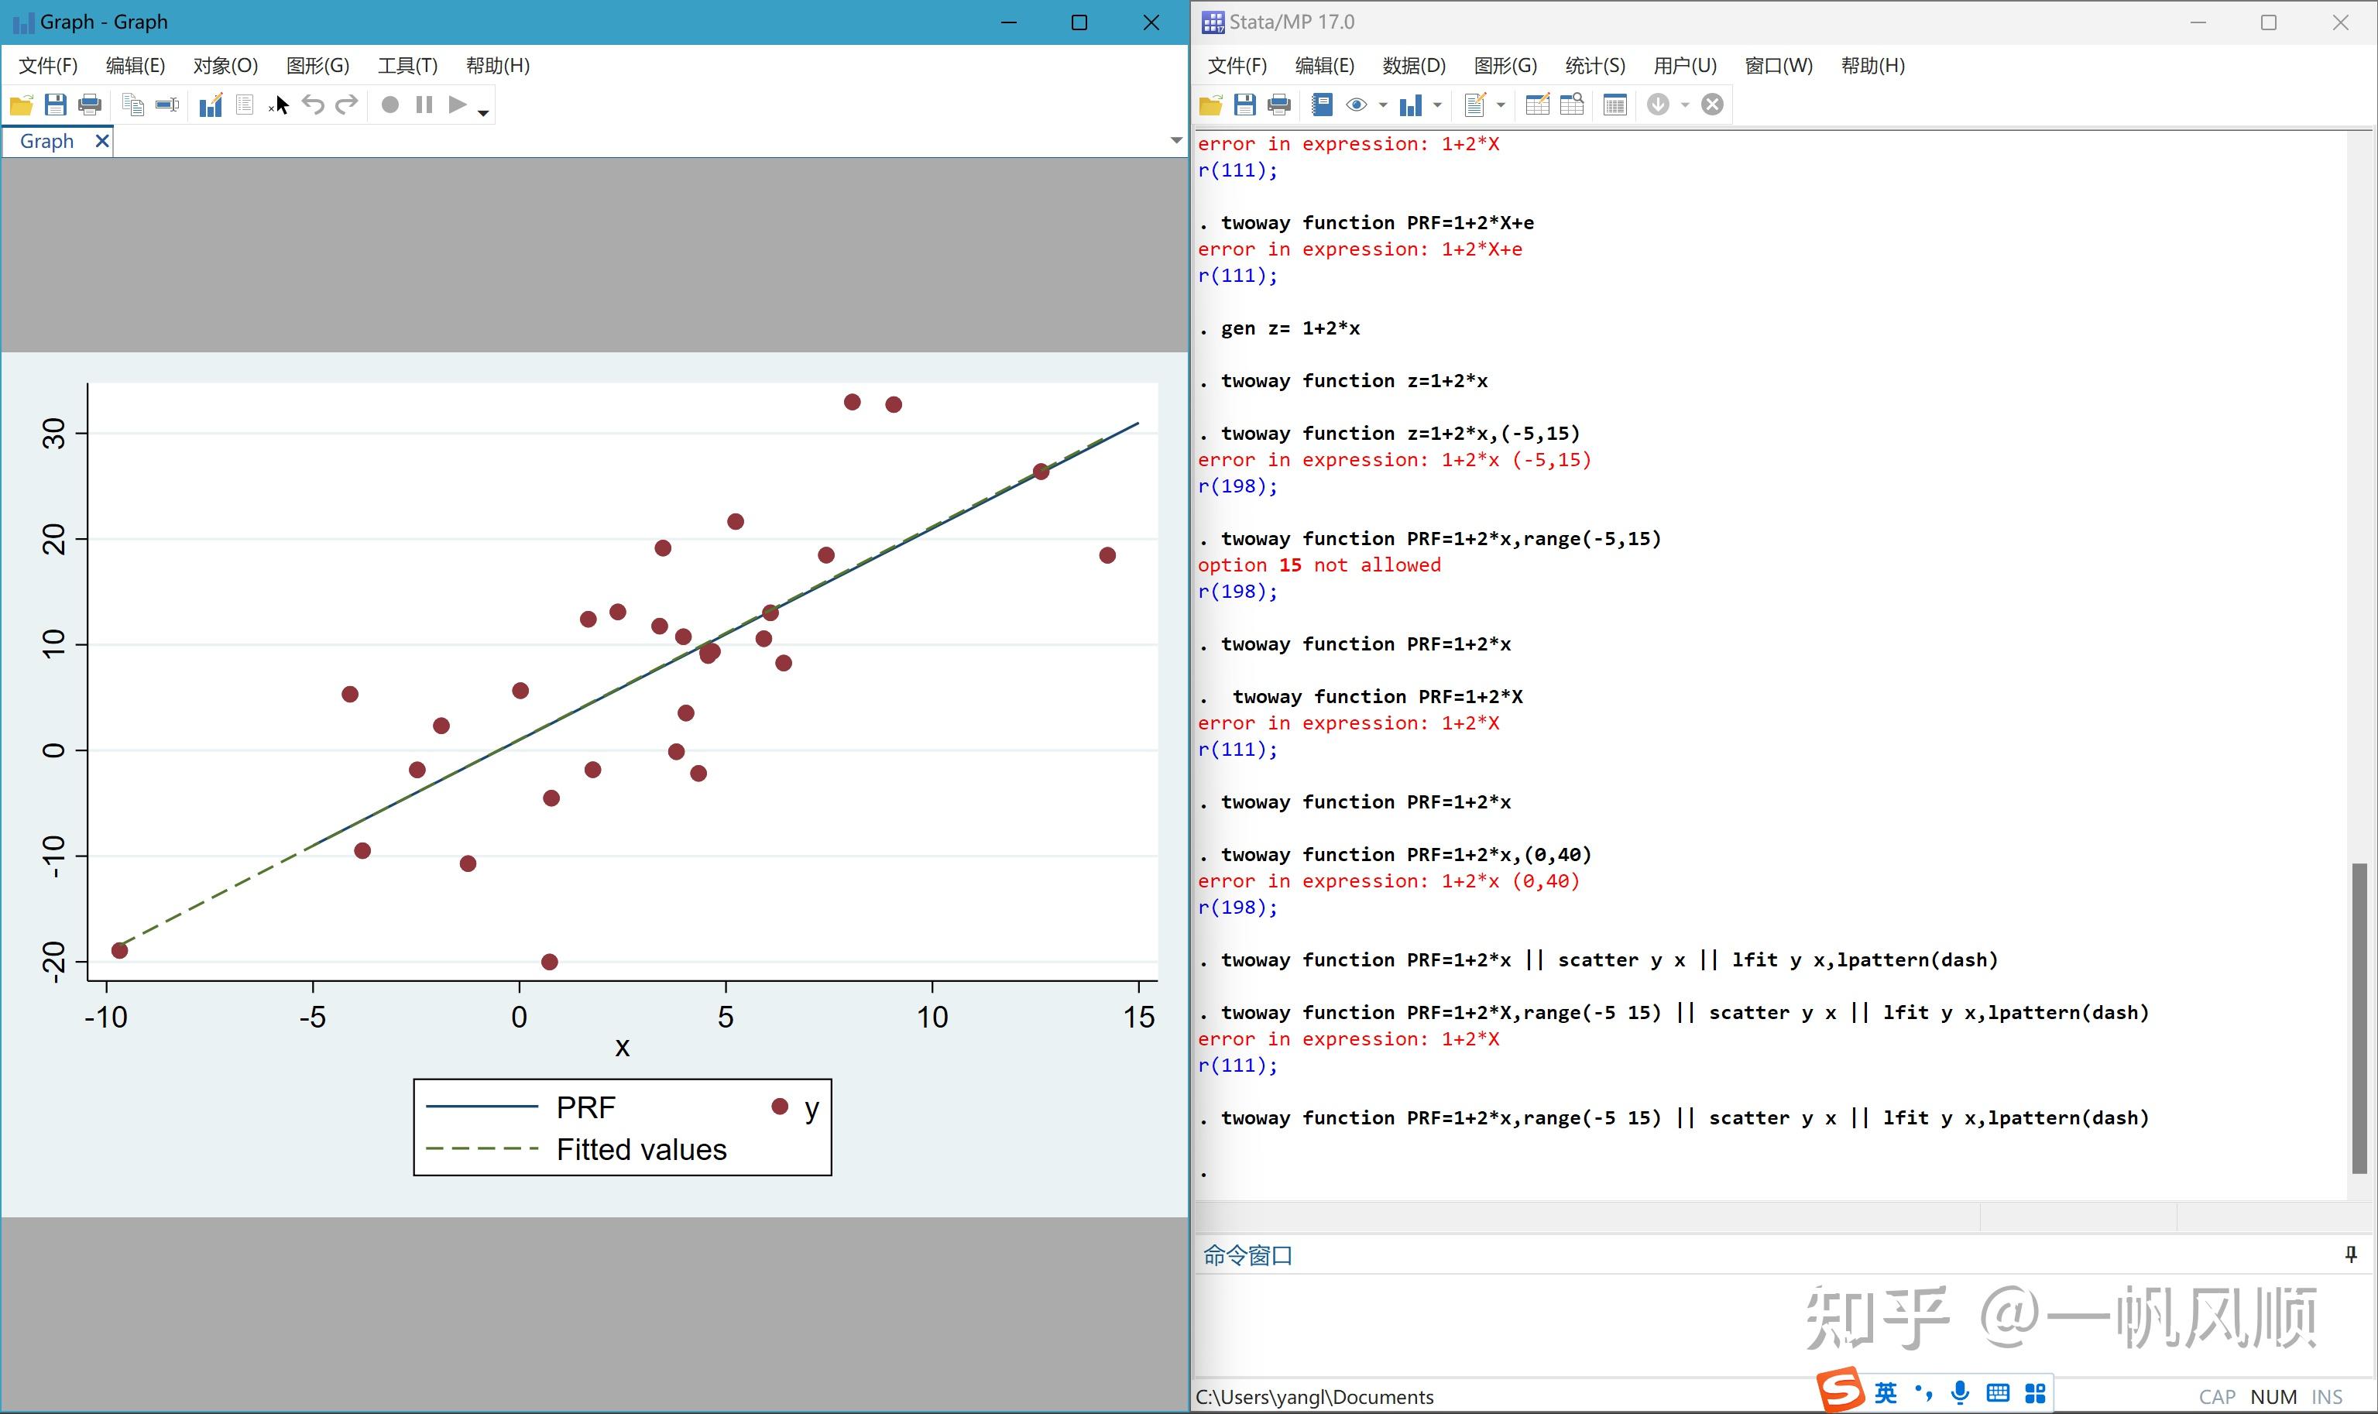The width and height of the screenshot is (2378, 1414).
Task: Open the 用户(U) menu
Action: (x=1684, y=66)
